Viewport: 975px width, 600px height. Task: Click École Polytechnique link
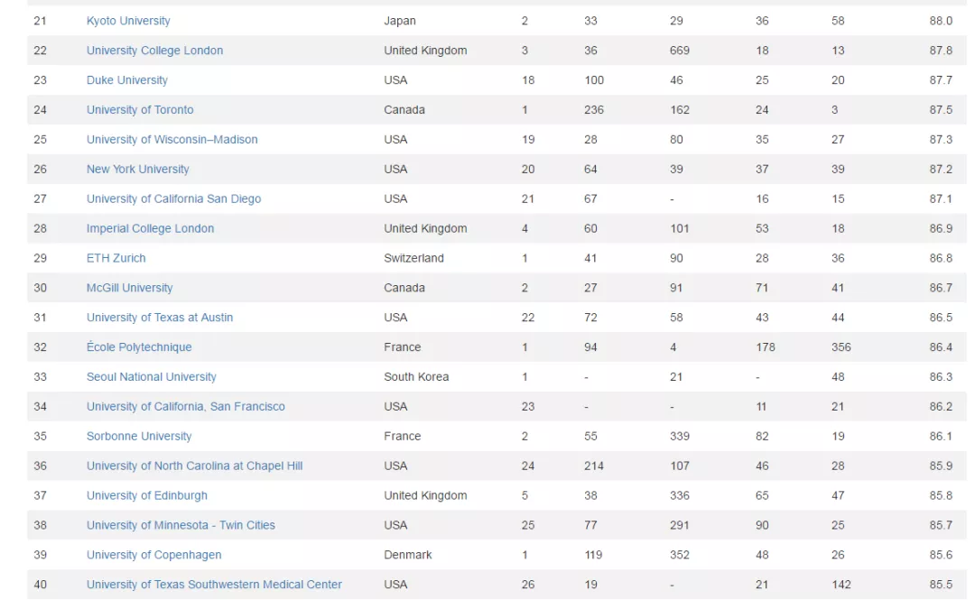[139, 347]
